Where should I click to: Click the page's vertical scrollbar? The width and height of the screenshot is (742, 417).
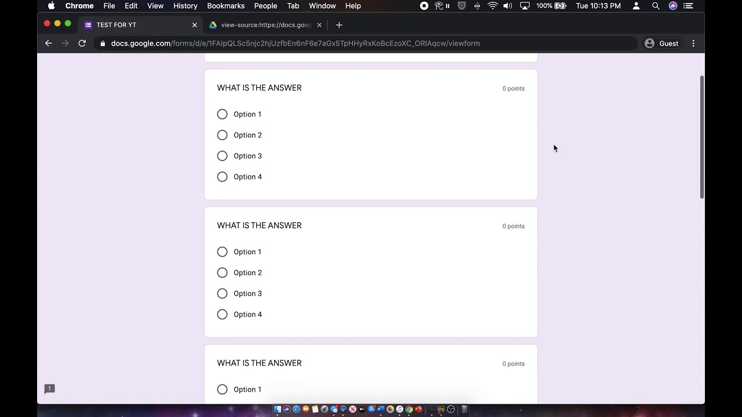click(702, 137)
